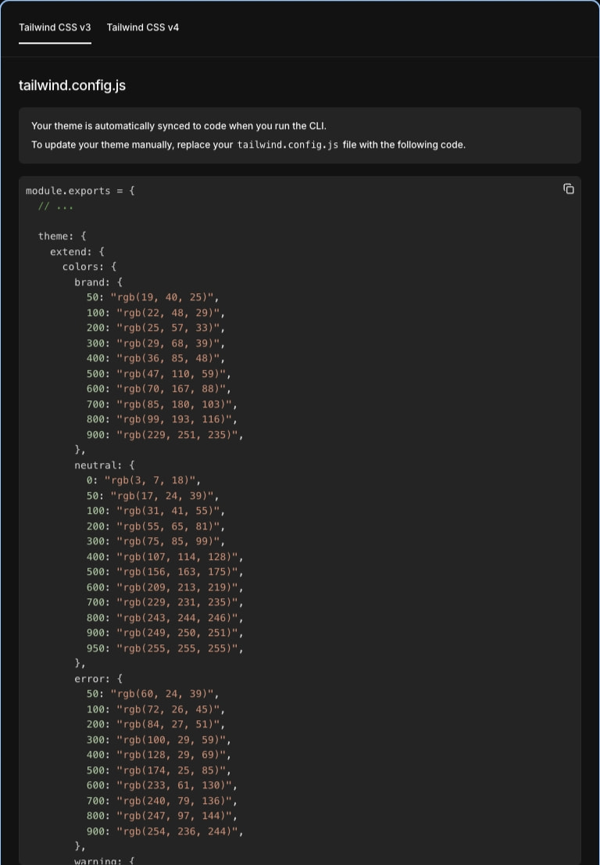Switch to the Tailwind CSS v4 tab
This screenshot has height=865, width=600.
tap(143, 27)
